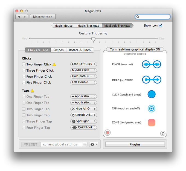Viewport: 186px width, 171px height.
Task: Click the PINCH gesture icon
Action: point(151,65)
